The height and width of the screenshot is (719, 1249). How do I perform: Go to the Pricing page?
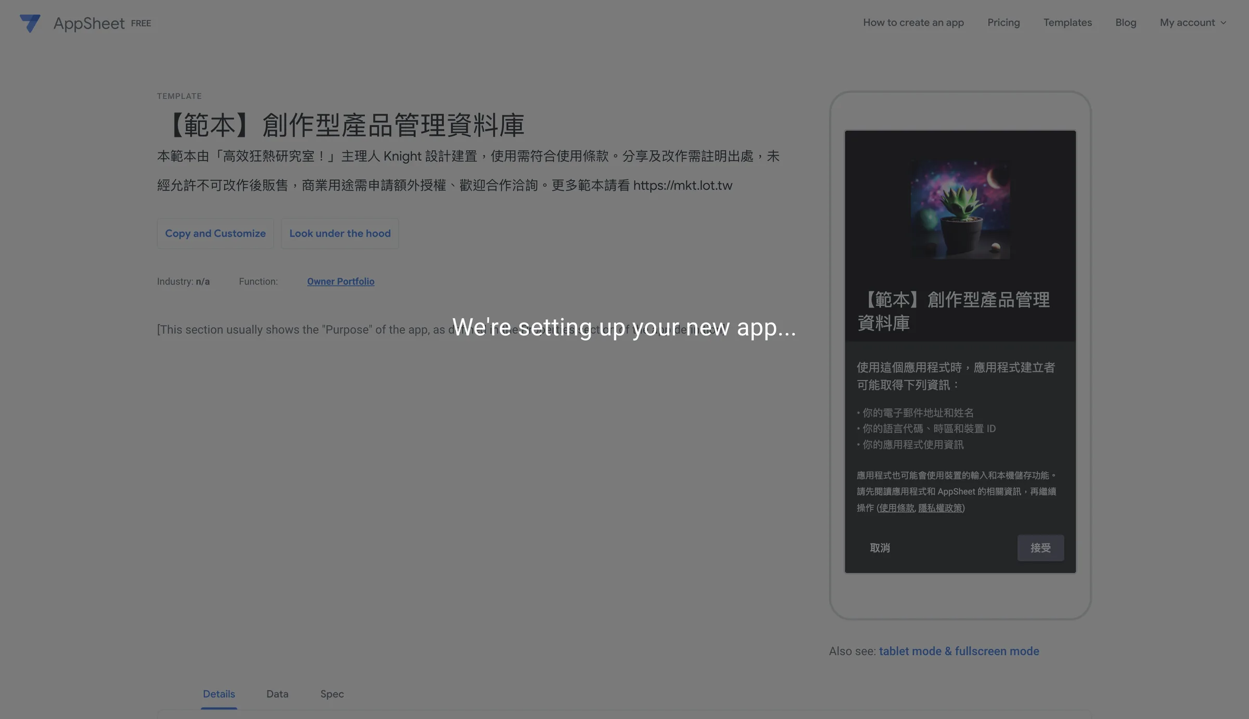pos(1003,23)
